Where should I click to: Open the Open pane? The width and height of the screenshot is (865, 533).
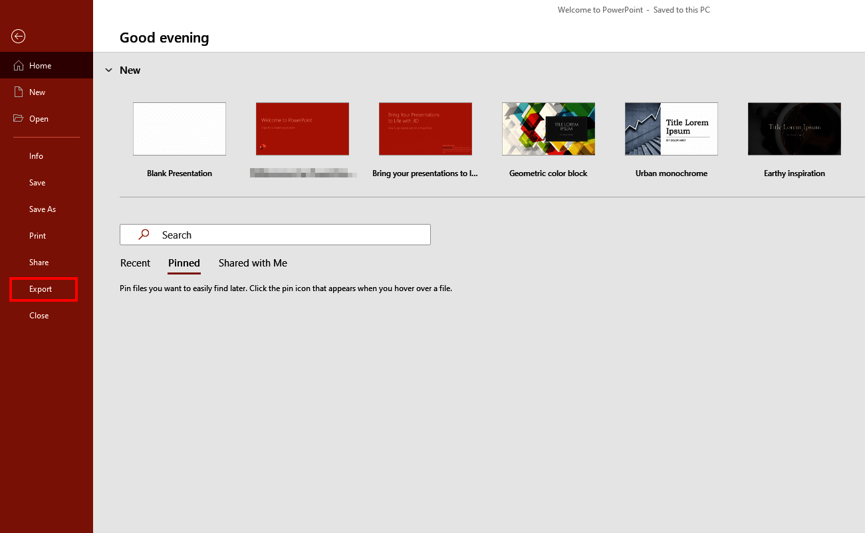click(x=39, y=118)
